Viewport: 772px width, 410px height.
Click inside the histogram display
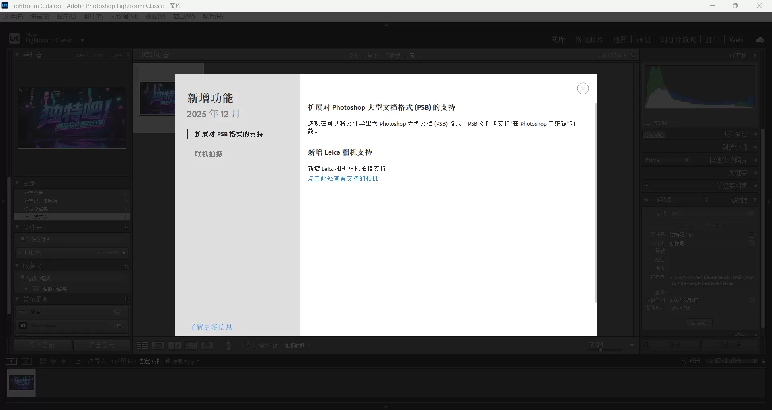click(699, 86)
